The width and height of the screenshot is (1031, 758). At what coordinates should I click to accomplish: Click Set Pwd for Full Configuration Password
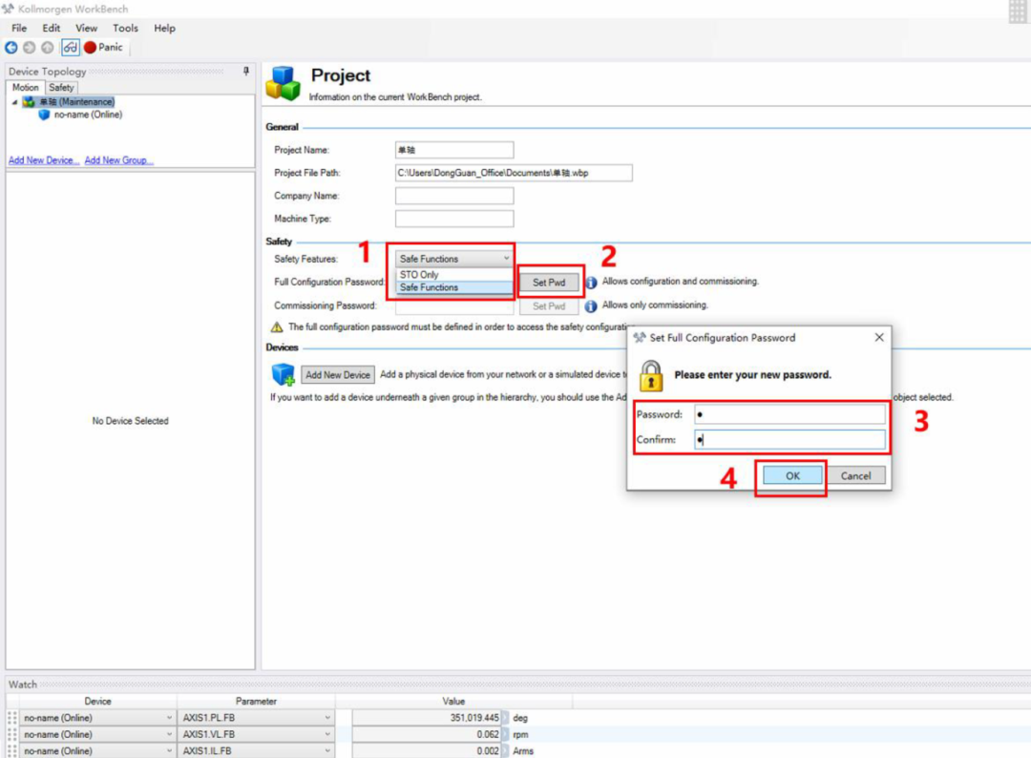pyautogui.click(x=549, y=283)
